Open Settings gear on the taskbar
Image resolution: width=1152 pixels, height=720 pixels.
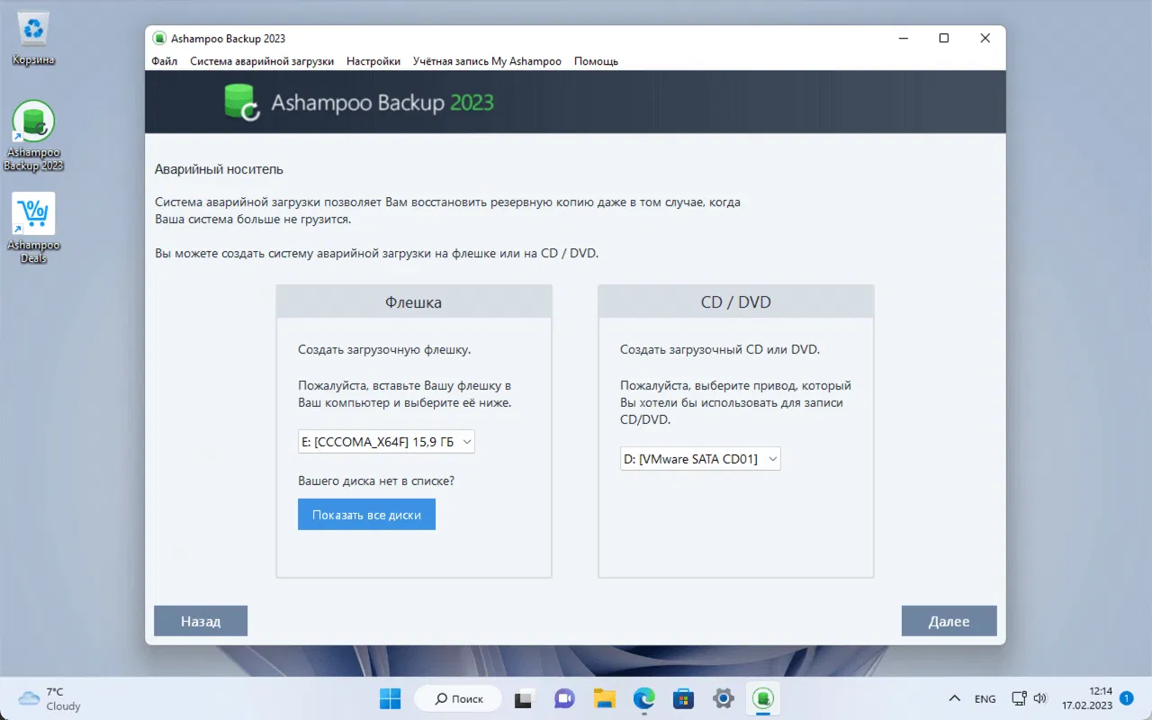[723, 698]
